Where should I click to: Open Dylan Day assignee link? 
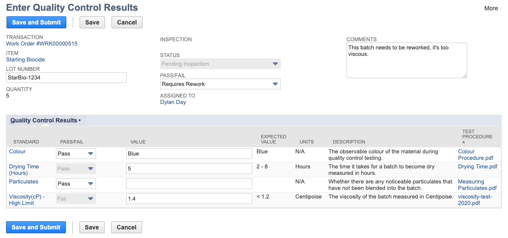[x=173, y=102]
